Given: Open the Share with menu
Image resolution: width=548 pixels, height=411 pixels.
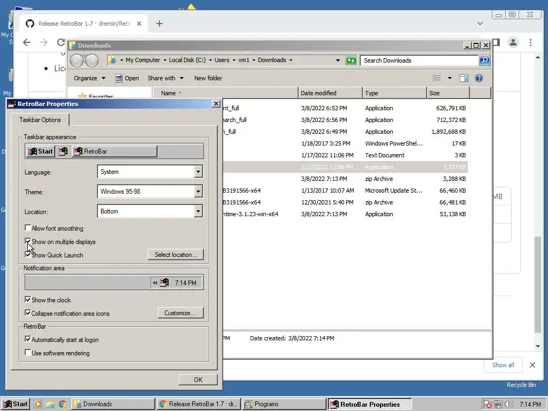Looking at the screenshot, I should tap(165, 78).
